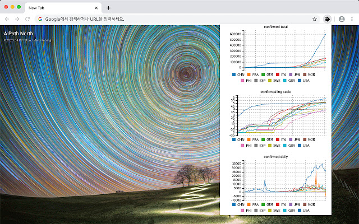
Task: Toggle KOR series in confirmed total legend
Action: (x=309, y=74)
